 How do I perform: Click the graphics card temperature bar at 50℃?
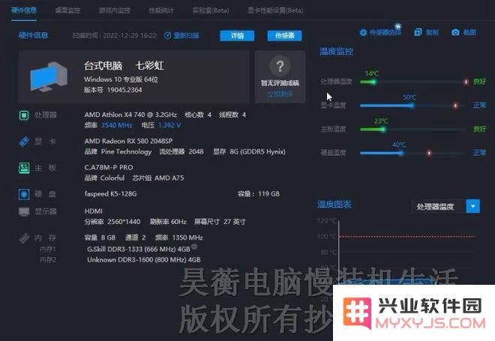(x=413, y=106)
